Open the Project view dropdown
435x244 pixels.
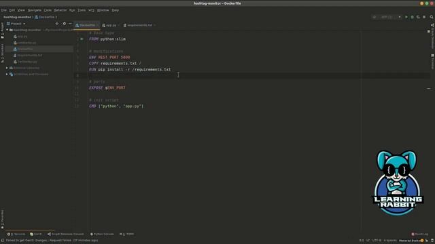16,24
